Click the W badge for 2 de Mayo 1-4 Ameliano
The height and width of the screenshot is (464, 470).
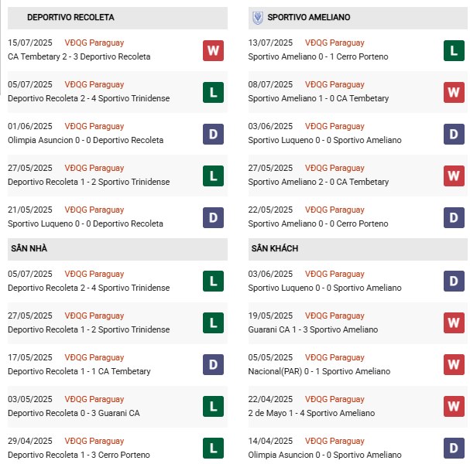454,406
